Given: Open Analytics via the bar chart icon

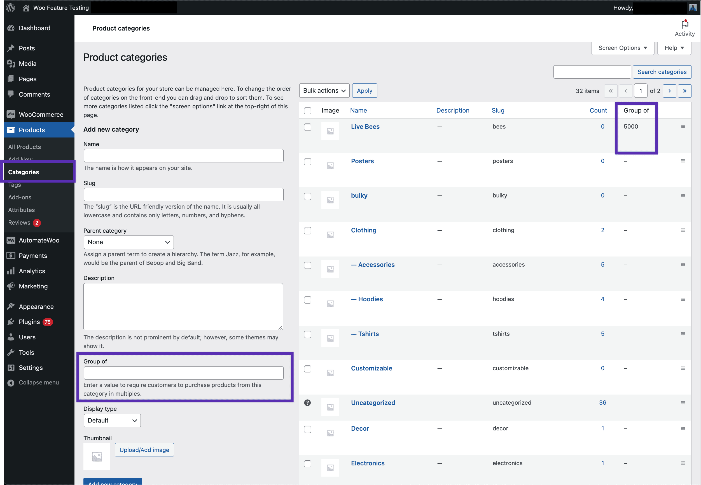Looking at the screenshot, I should [11, 271].
